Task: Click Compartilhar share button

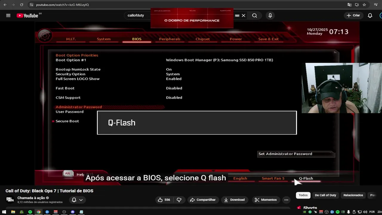Action: [203, 200]
